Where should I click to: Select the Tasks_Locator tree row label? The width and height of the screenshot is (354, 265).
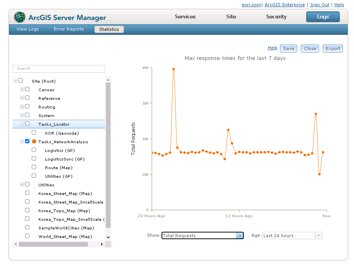54,124
